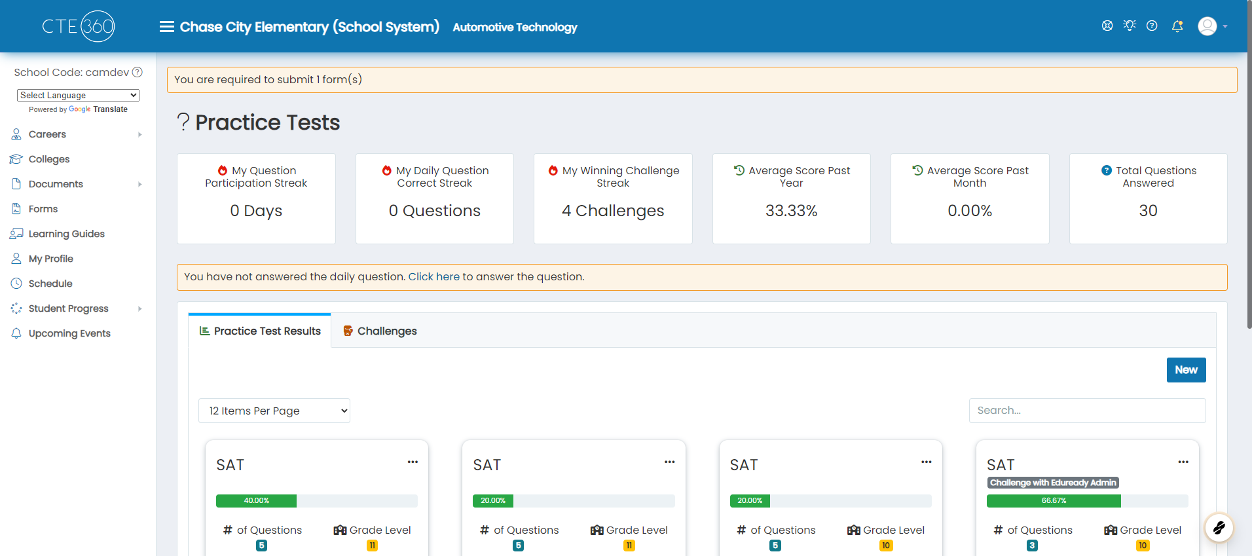Click the Documents file icon in sidebar
Image resolution: width=1252 pixels, height=556 pixels.
tap(16, 184)
